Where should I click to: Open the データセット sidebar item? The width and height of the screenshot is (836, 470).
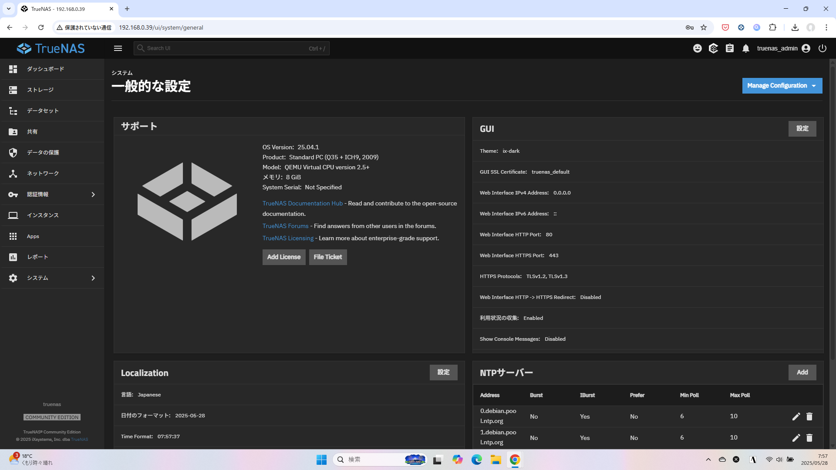(x=52, y=111)
